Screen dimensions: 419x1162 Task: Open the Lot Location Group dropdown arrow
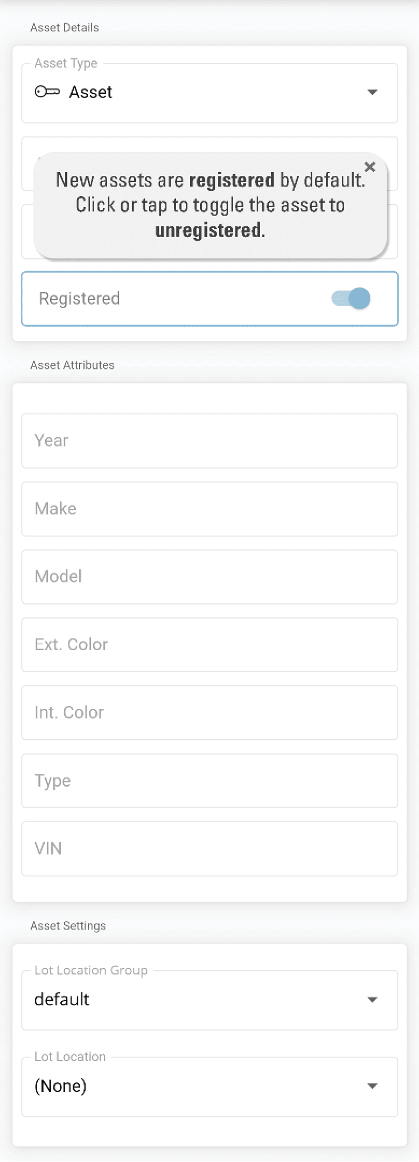tap(372, 1000)
